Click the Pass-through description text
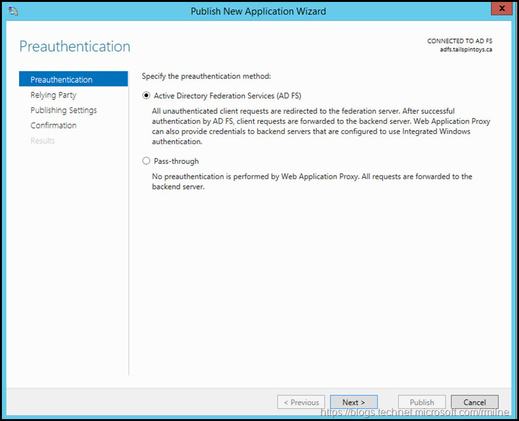The height and width of the screenshot is (421, 519). [312, 182]
